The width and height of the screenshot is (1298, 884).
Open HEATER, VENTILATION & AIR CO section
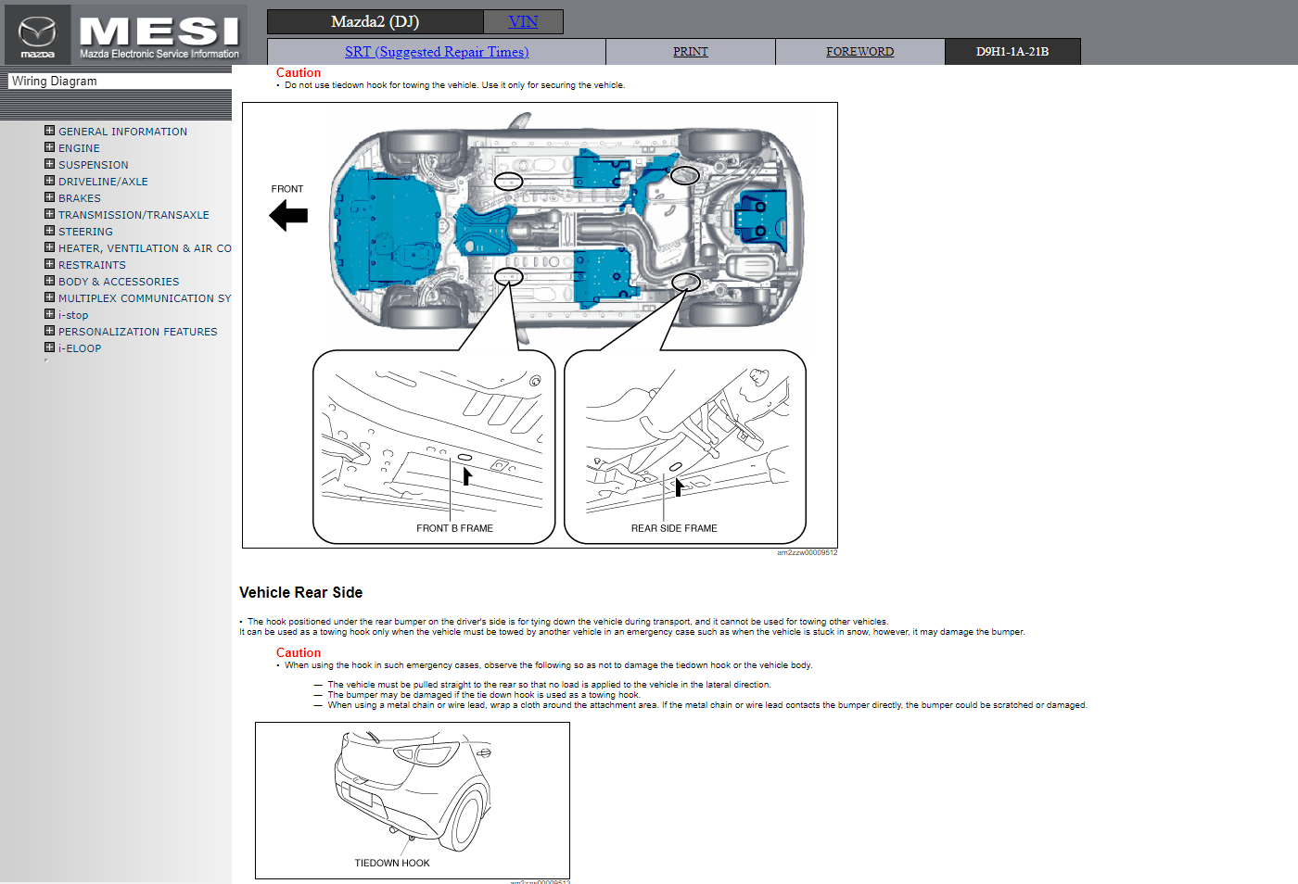(145, 248)
